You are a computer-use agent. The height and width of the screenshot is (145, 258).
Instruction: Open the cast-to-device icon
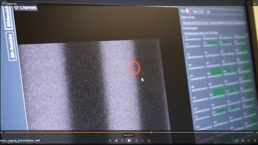click(237, 141)
